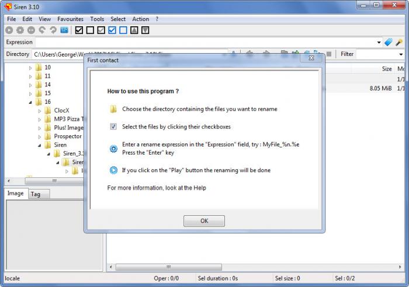
Task: Click the blue checked box toolbar button
Action: point(112,30)
